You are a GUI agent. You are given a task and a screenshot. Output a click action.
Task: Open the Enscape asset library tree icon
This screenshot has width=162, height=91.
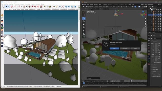click(2, 28)
